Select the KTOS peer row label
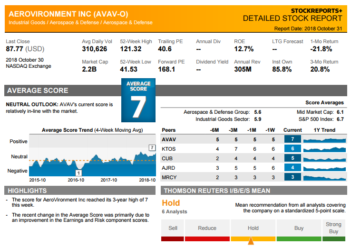The height and width of the screenshot is (246, 351). (168, 149)
